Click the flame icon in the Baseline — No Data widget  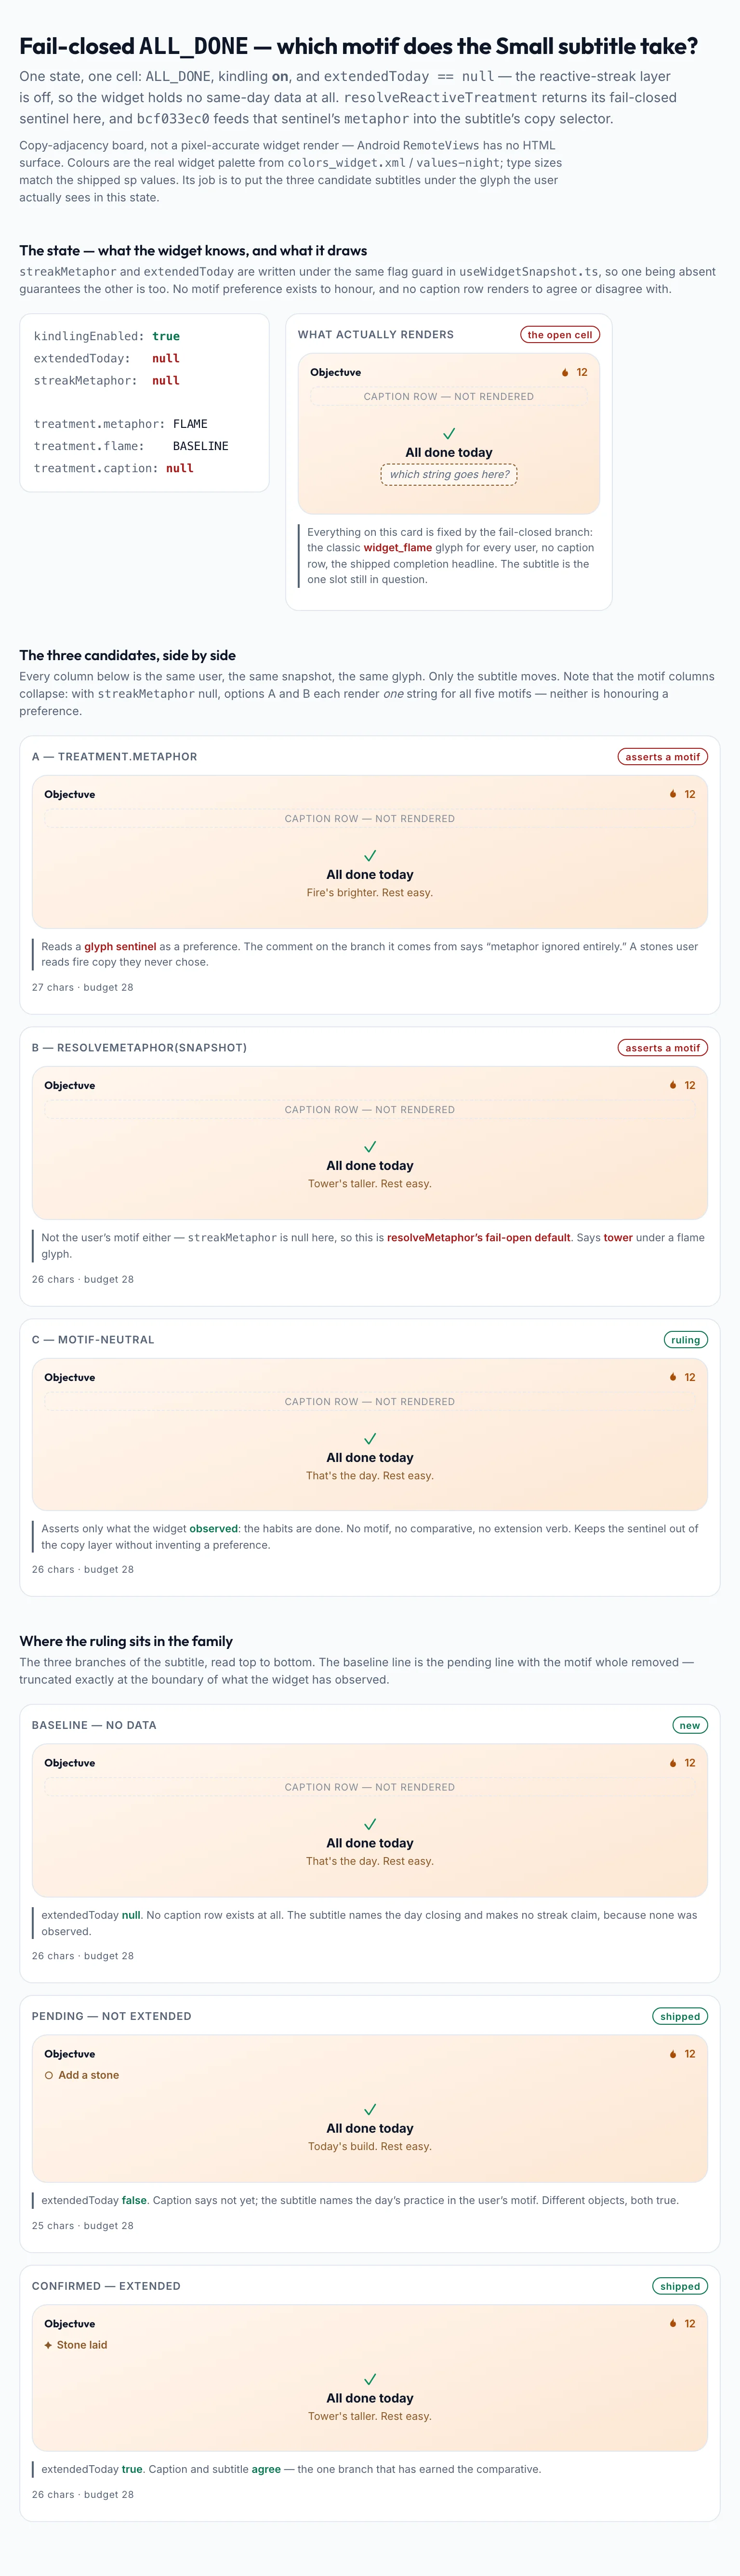pyautogui.click(x=673, y=1763)
